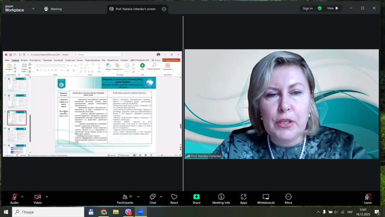The width and height of the screenshot is (385, 217).
Task: Select Prof. Natalia Ushenko's screen tab
Action: pyautogui.click(x=135, y=9)
